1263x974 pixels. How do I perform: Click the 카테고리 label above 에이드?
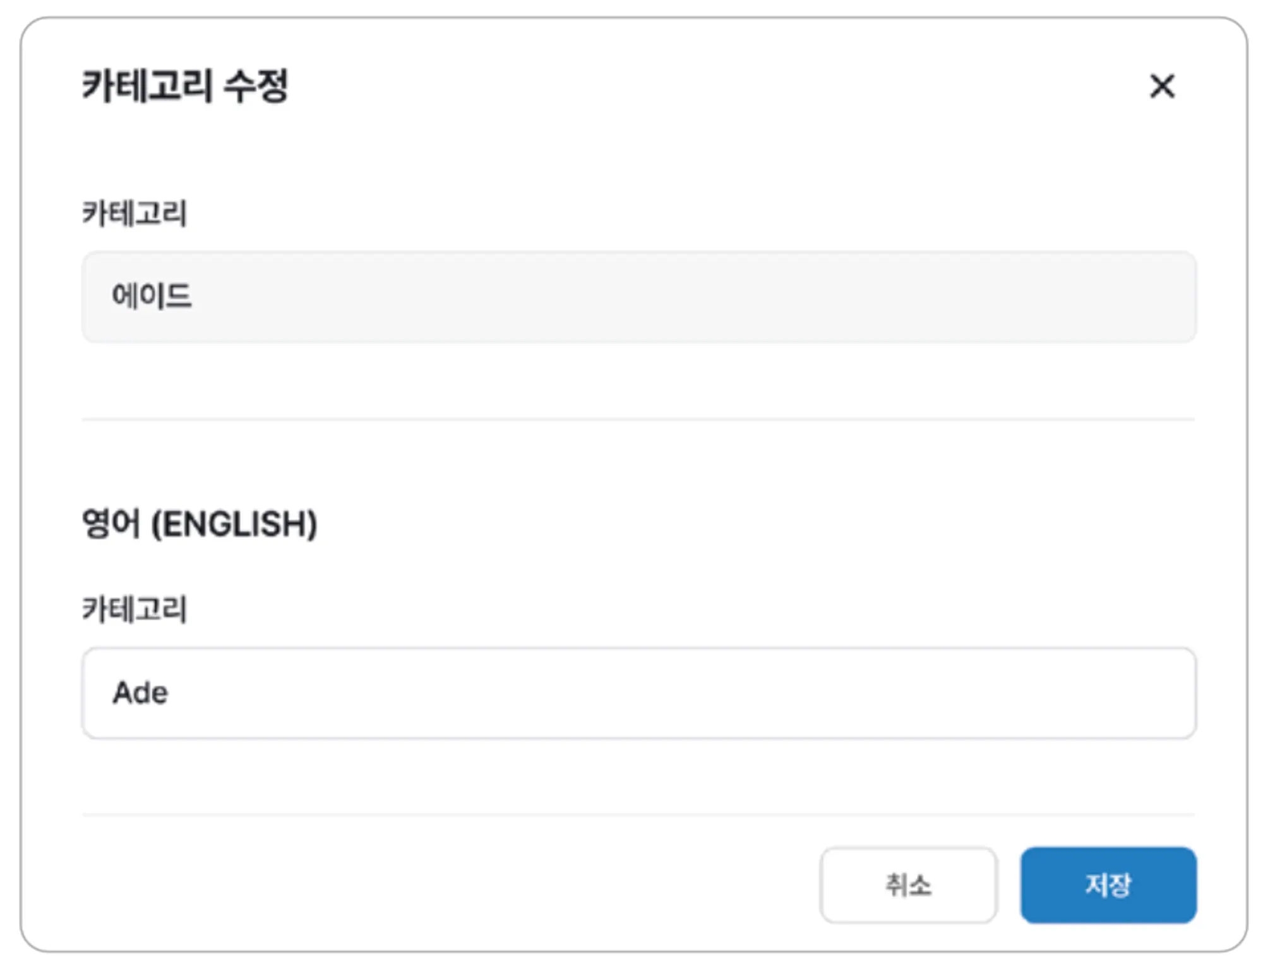click(135, 213)
